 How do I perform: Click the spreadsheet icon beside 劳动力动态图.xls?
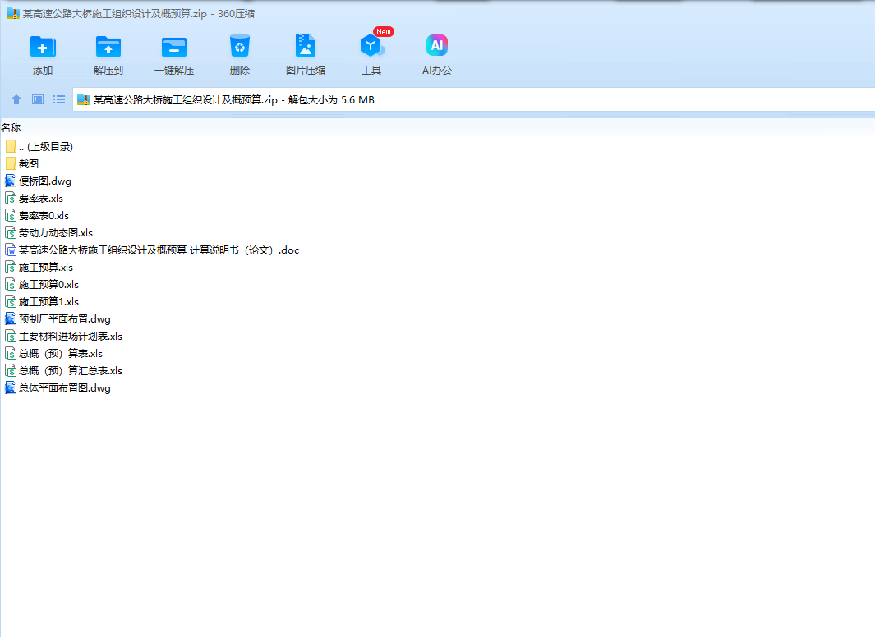click(11, 233)
